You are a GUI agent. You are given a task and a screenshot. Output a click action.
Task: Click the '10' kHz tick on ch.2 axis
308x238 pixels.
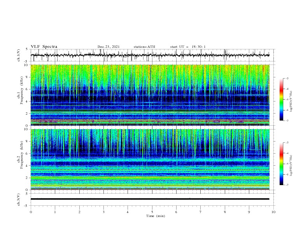tap(26, 129)
